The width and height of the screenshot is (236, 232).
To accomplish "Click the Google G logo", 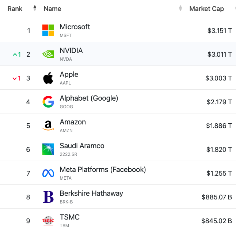I will coord(48,102).
